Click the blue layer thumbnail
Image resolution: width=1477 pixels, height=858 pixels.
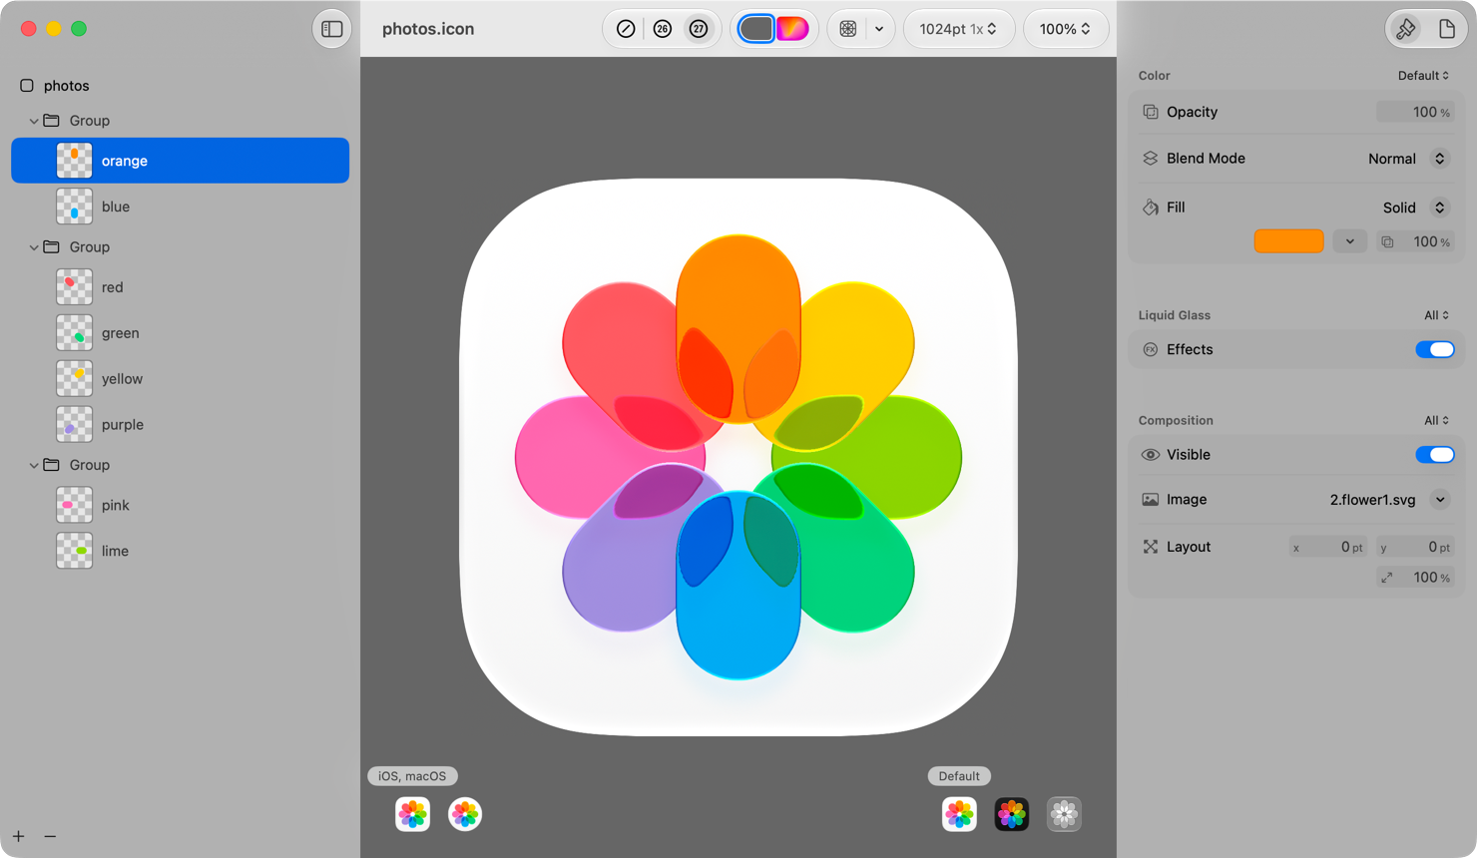coord(75,207)
